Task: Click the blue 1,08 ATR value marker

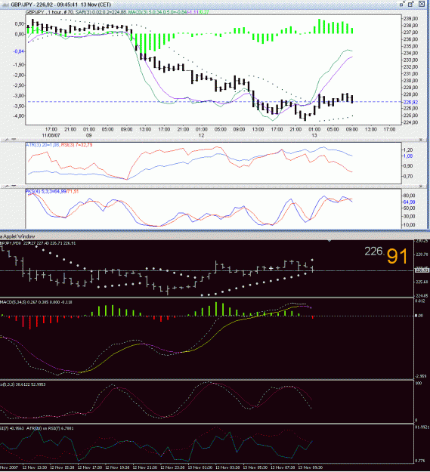Action: 408,156
